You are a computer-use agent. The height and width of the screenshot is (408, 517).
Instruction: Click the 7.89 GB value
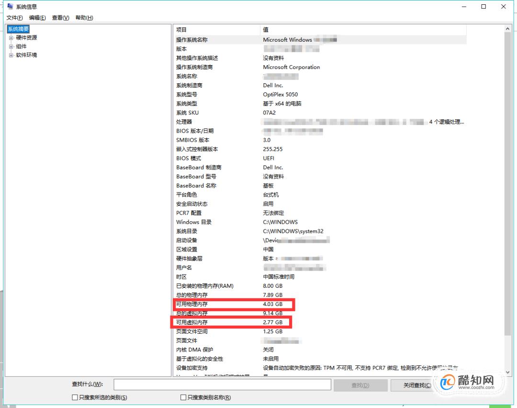point(273,295)
